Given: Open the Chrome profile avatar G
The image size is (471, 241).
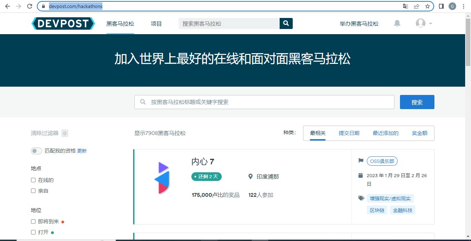Looking at the screenshot, I should (x=452, y=6).
